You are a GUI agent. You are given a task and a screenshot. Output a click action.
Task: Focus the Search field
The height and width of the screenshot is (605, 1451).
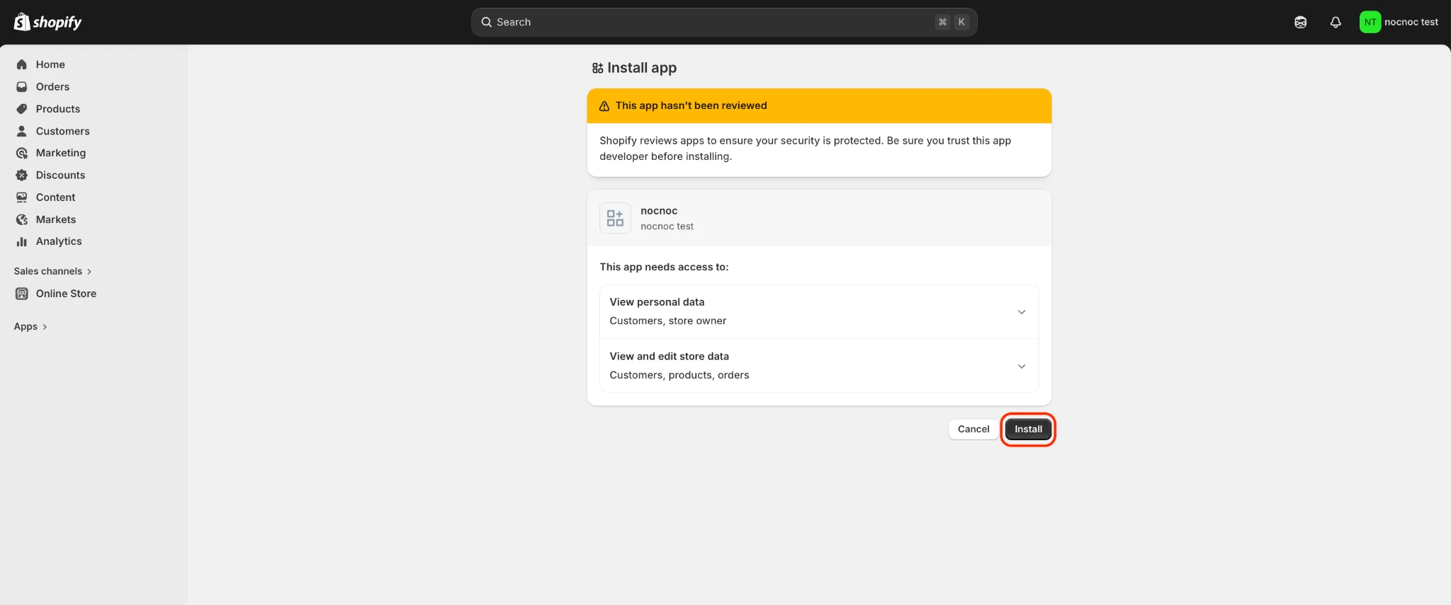tap(724, 22)
